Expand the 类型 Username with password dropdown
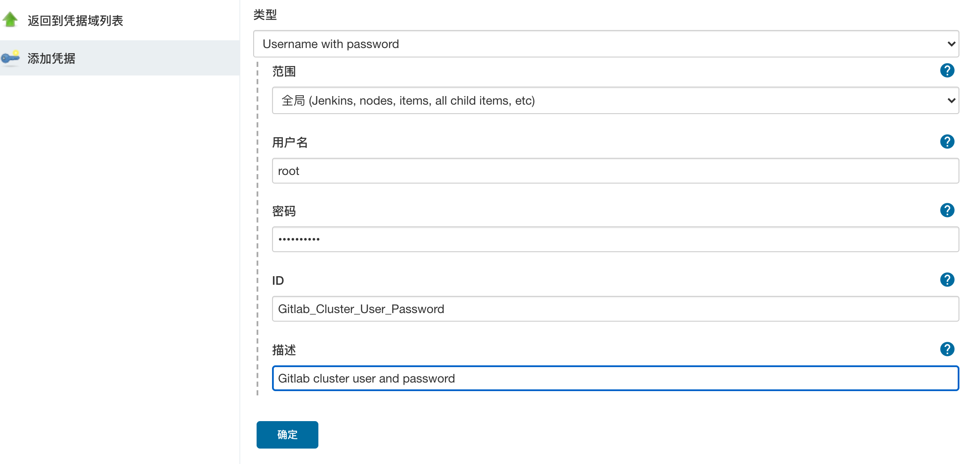The width and height of the screenshot is (968, 464). (x=606, y=44)
